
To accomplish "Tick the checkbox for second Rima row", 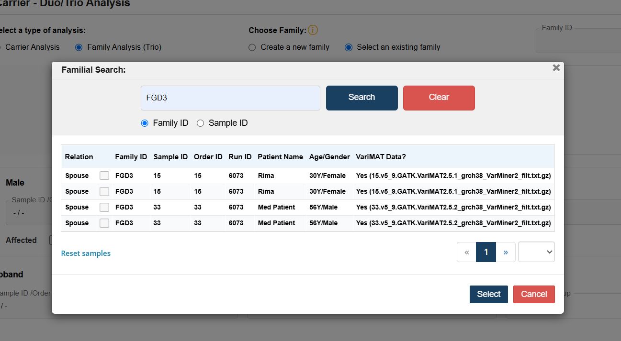I will point(104,191).
